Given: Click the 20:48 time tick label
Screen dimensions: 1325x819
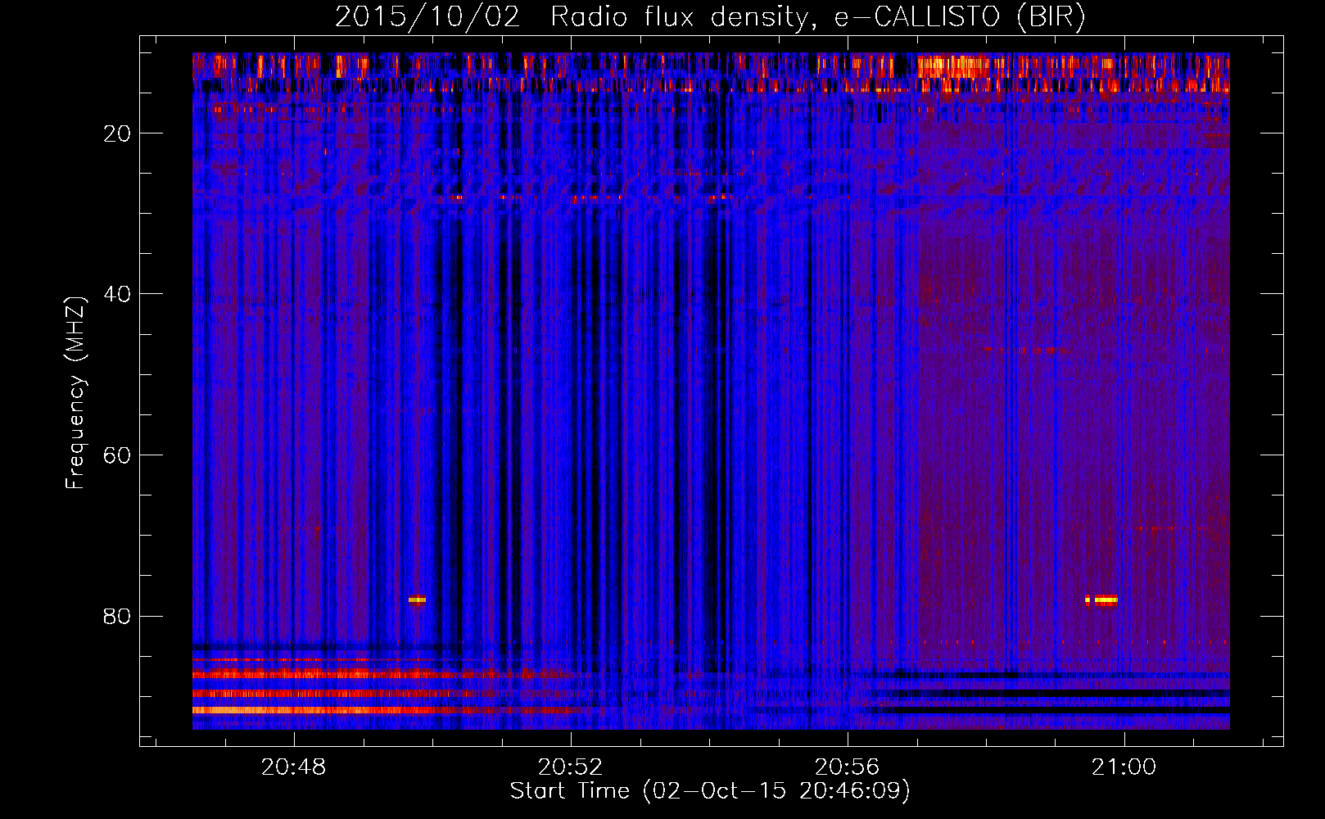Looking at the screenshot, I should pos(293,767).
